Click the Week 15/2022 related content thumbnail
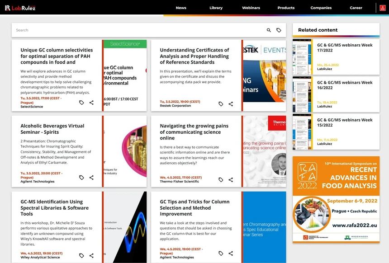Viewport: 389px width, 263px height. (302, 131)
